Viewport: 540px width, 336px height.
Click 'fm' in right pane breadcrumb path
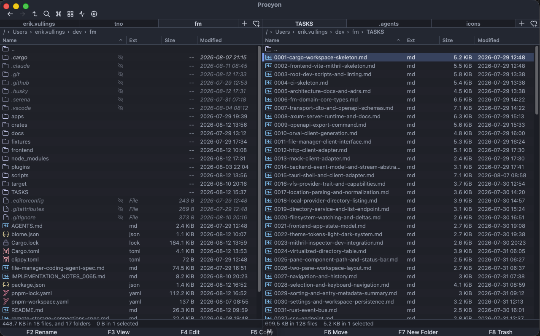[x=355, y=32]
